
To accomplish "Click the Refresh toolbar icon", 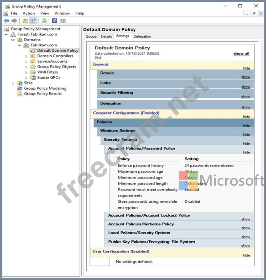I will coord(44,21).
